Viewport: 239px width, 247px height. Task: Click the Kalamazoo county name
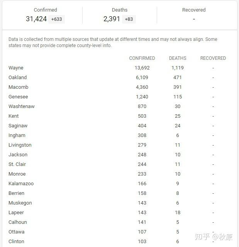(21, 184)
